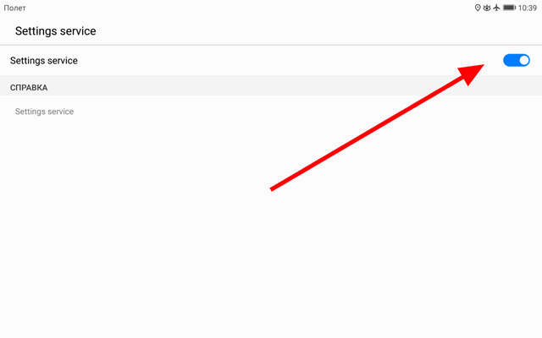Tap the location pin status icon
The width and height of the screenshot is (542, 338).
(478, 8)
